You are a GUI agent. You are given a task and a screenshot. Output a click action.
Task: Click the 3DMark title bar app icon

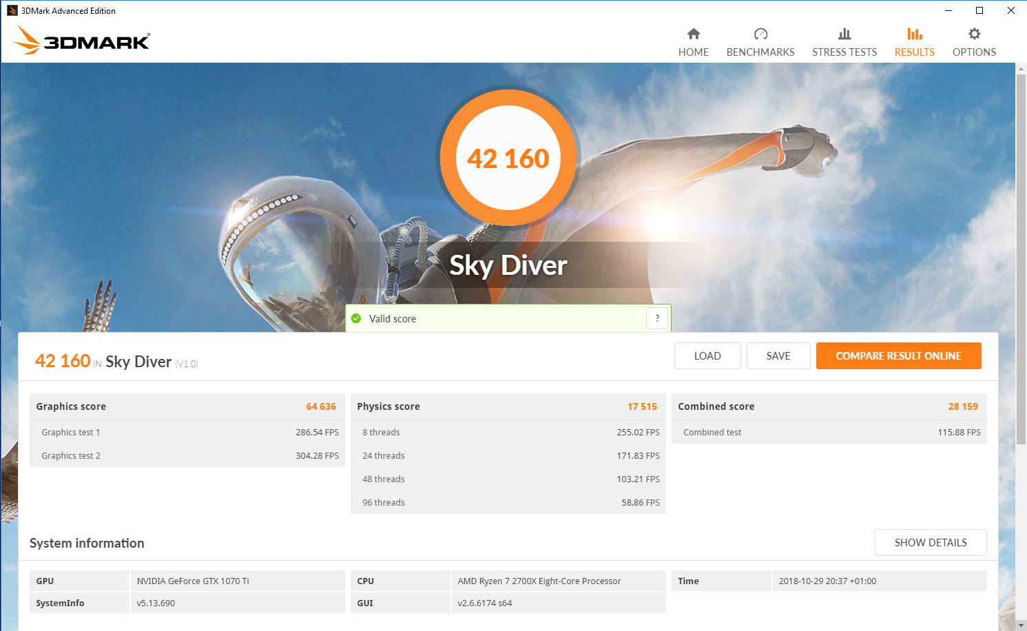(x=12, y=10)
